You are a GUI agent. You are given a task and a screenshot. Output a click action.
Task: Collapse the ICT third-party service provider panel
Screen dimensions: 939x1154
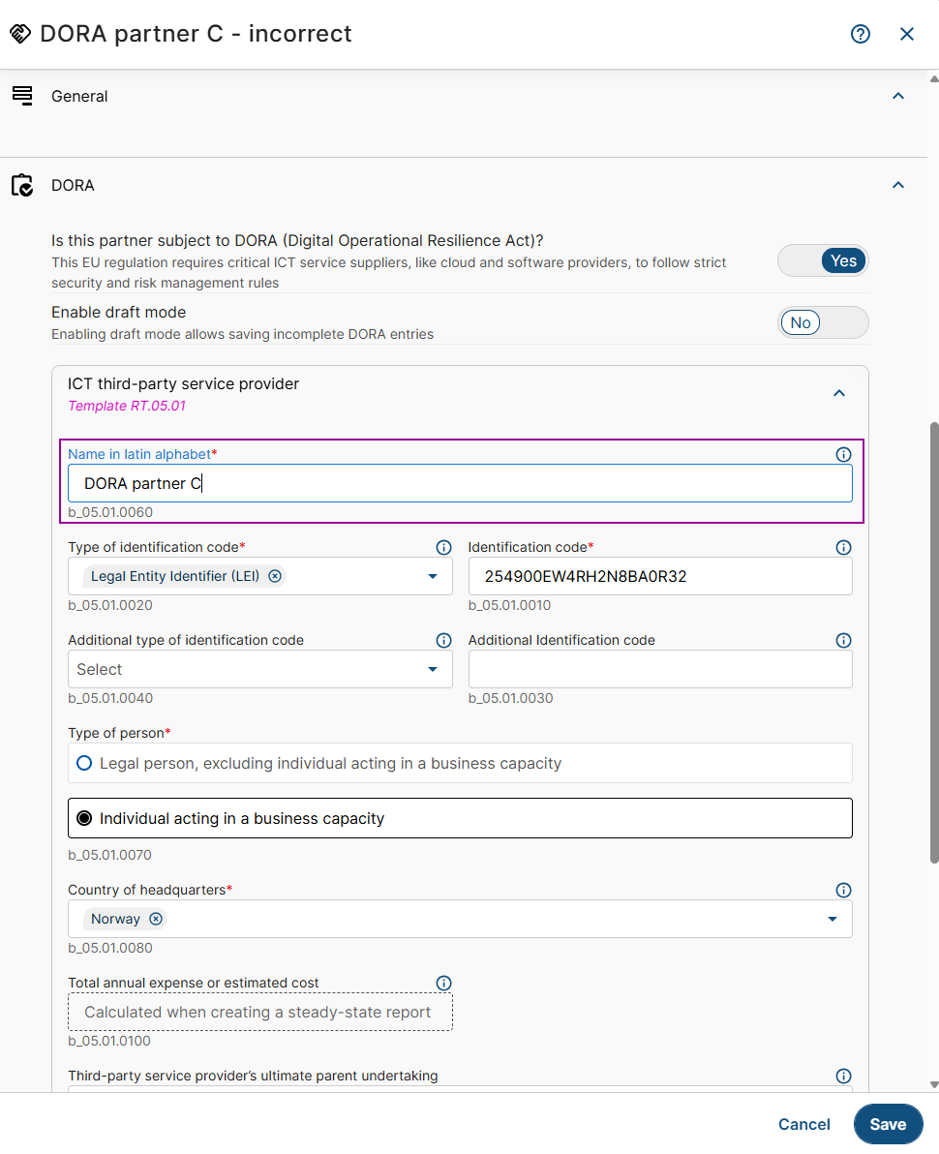[839, 393]
